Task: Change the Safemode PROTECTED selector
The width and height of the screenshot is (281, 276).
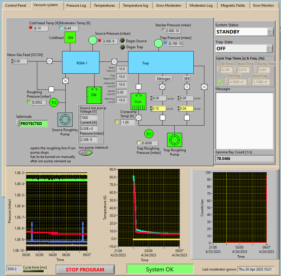Action: (x=18, y=124)
